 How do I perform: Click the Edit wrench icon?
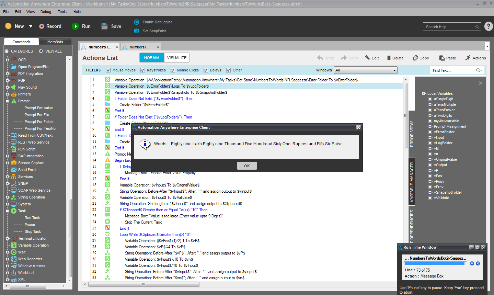[368, 58]
